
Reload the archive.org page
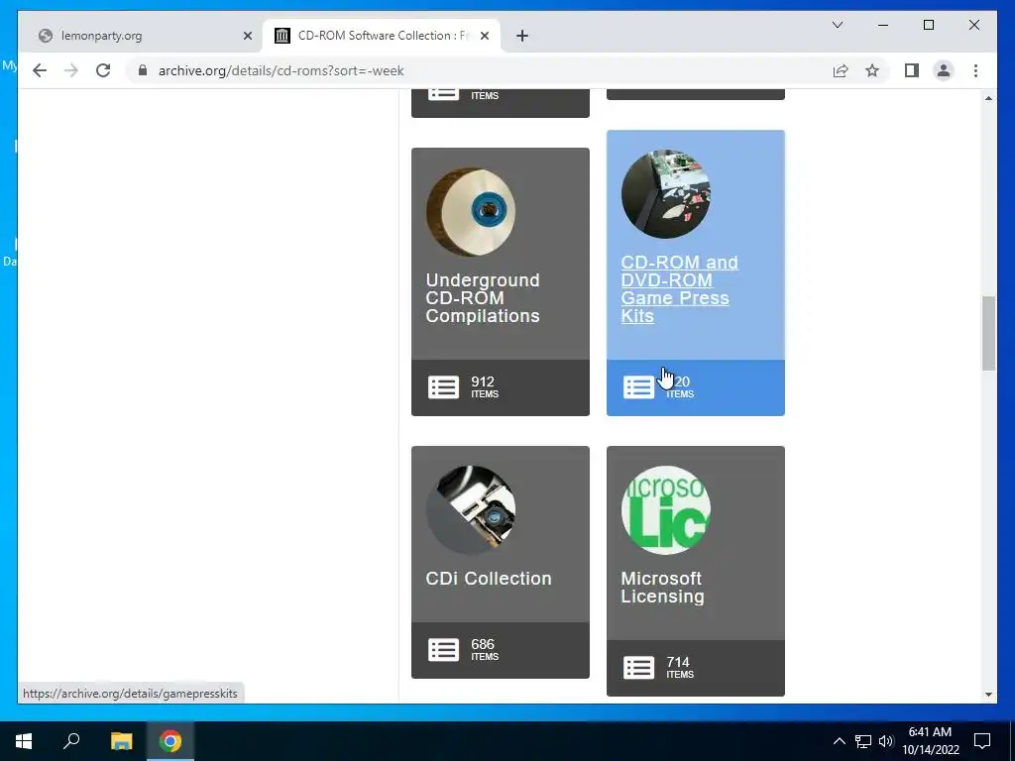click(x=103, y=70)
